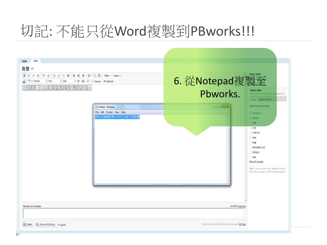Click highlighted text in the Notepad window
327x245 pixels.
[x=117, y=117]
